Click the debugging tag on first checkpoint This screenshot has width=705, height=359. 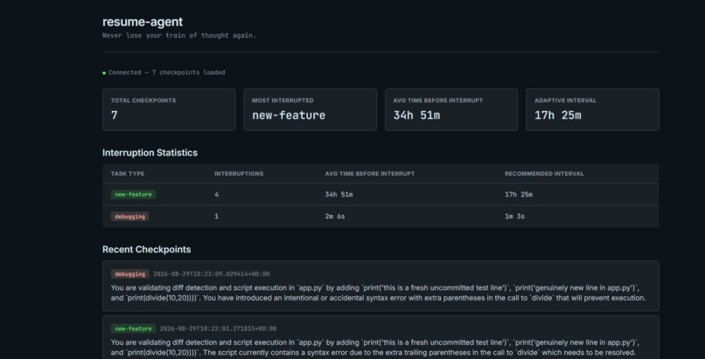[130, 273]
